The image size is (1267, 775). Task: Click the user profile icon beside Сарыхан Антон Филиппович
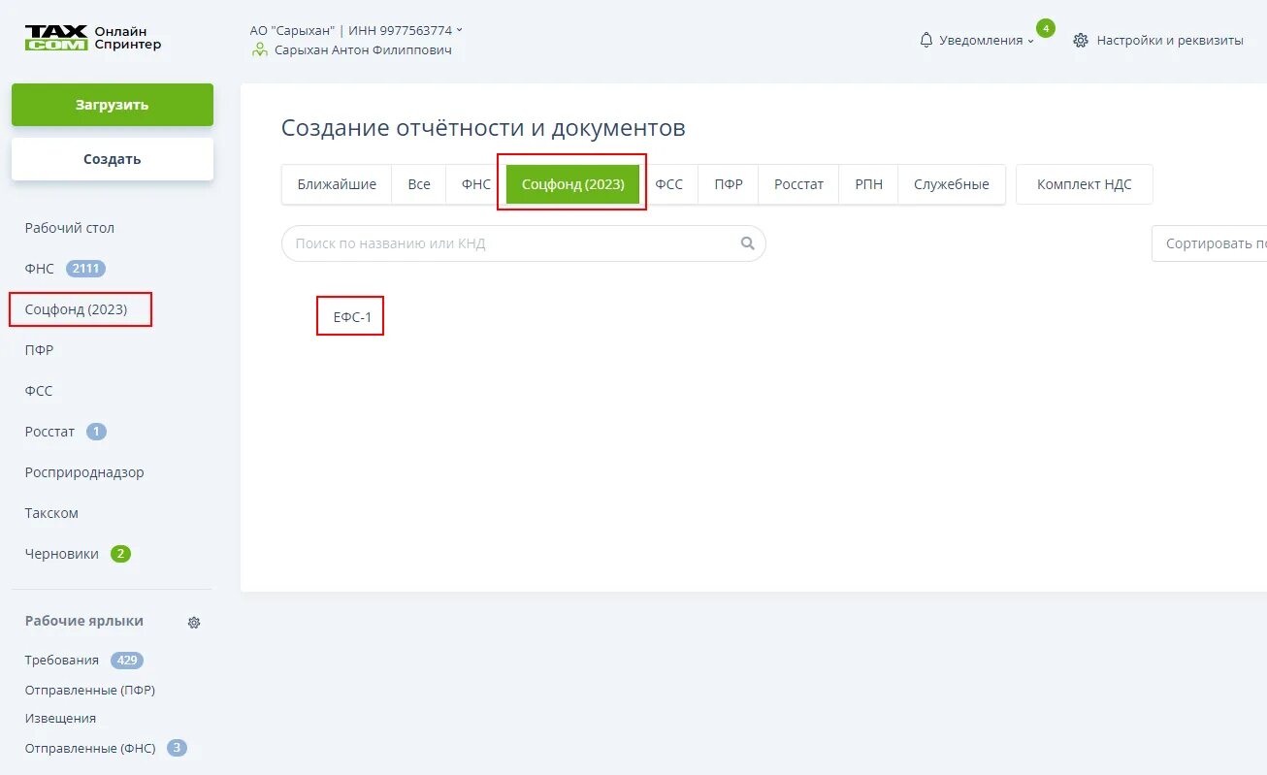tap(259, 49)
